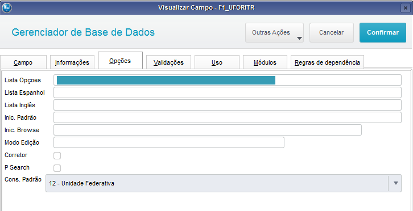Select the Opções tab
The image size is (413, 211).
120,61
